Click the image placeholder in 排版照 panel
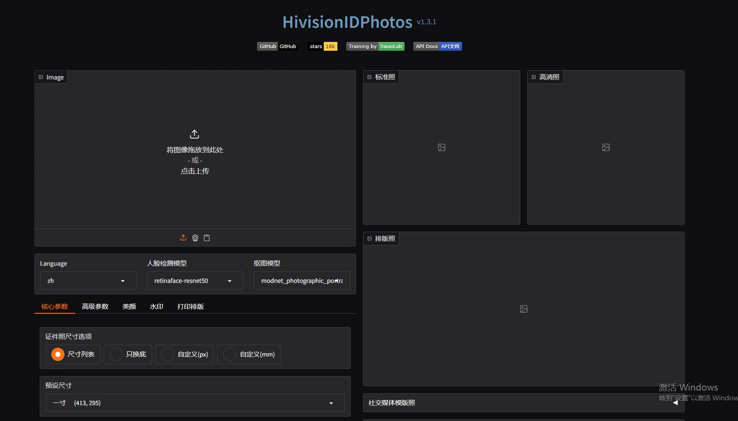Image resolution: width=738 pixels, height=421 pixels. (524, 309)
